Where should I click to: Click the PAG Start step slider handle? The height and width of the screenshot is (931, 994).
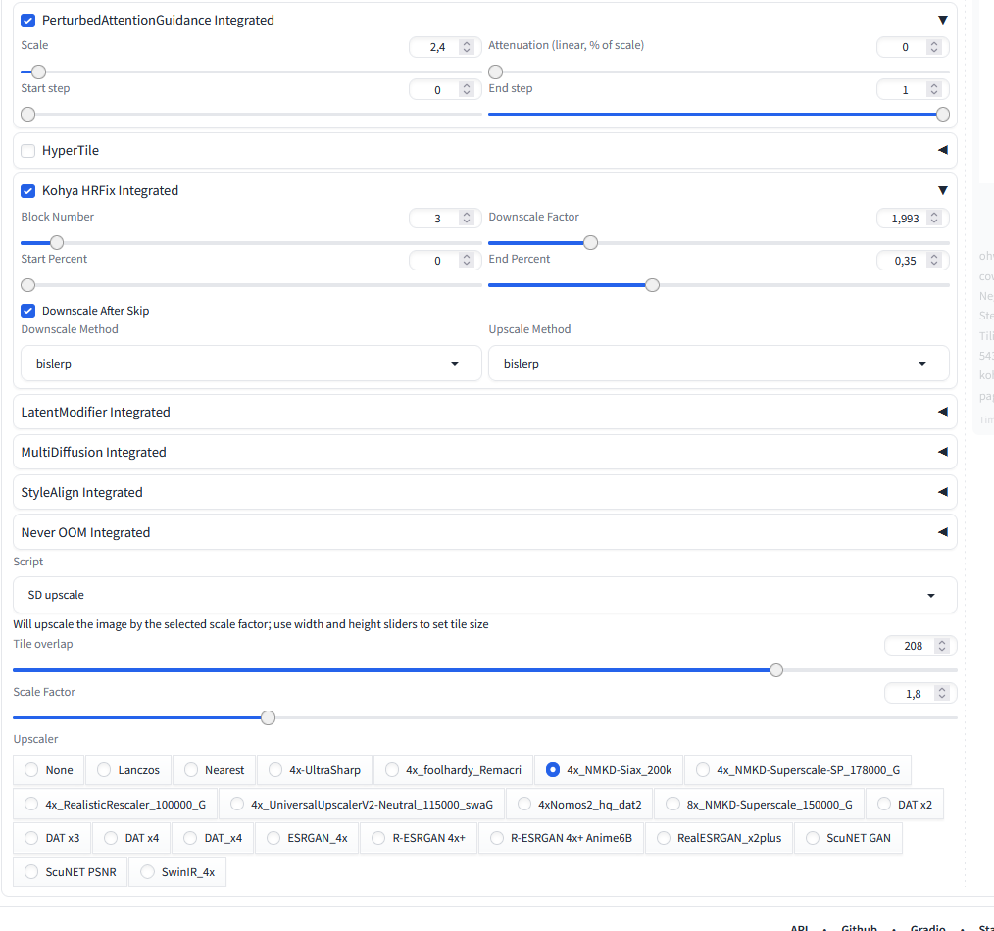point(27,114)
